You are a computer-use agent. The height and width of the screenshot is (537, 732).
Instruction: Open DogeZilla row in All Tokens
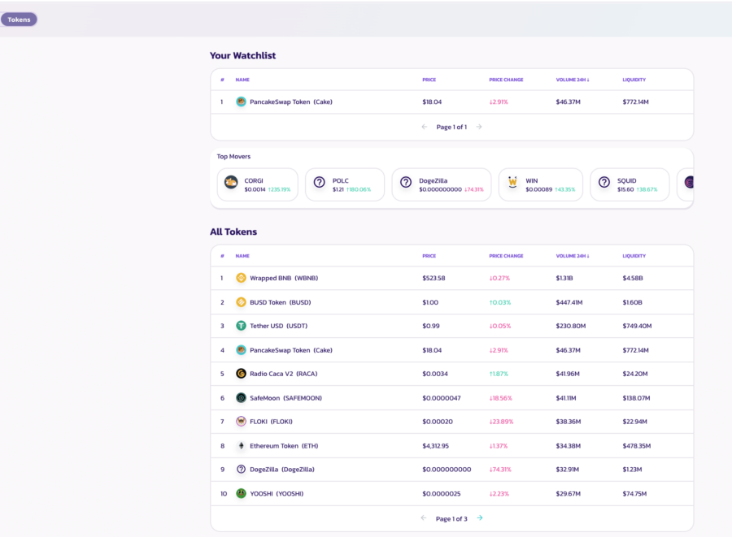click(x=281, y=470)
